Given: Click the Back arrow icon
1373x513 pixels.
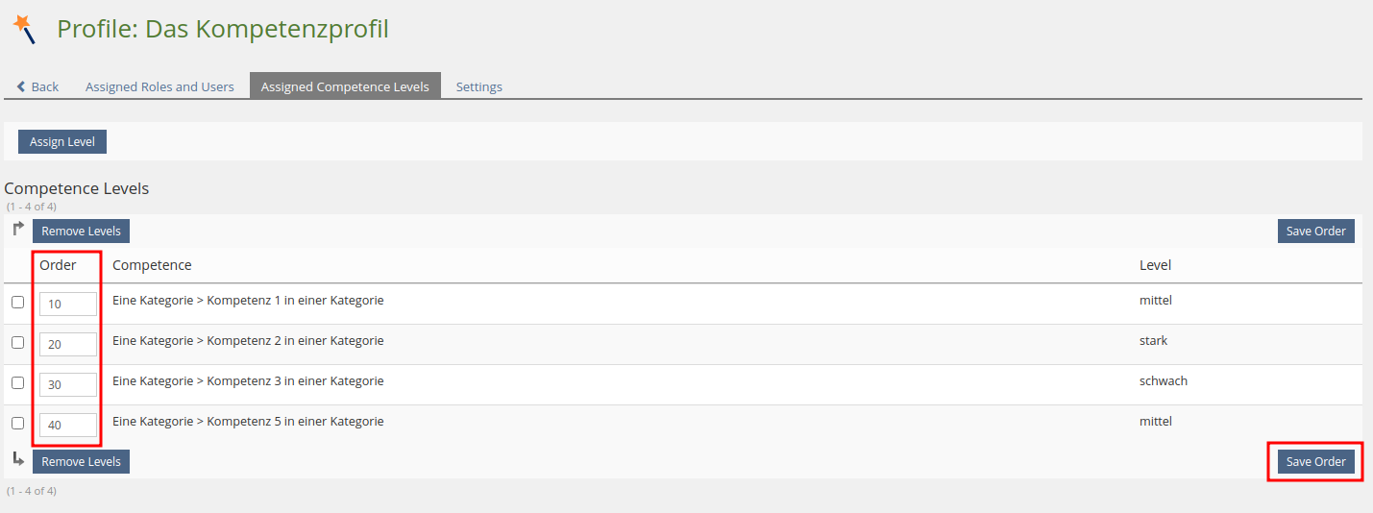Looking at the screenshot, I should pyautogui.click(x=21, y=86).
